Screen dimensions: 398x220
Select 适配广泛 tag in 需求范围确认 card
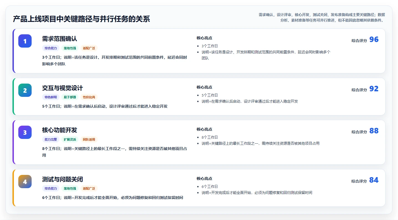(x=89, y=48)
